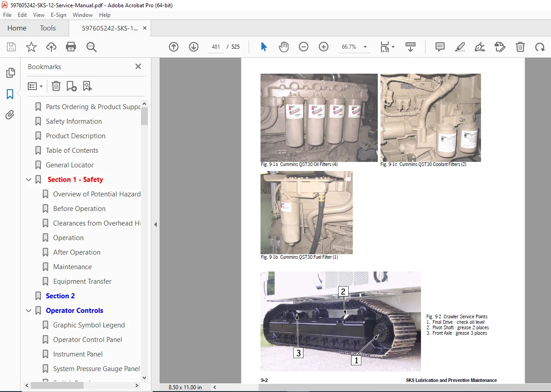This screenshot has height=392, width=551.
Task: Jump to the Table of Contents bookmark
Action: tap(72, 151)
